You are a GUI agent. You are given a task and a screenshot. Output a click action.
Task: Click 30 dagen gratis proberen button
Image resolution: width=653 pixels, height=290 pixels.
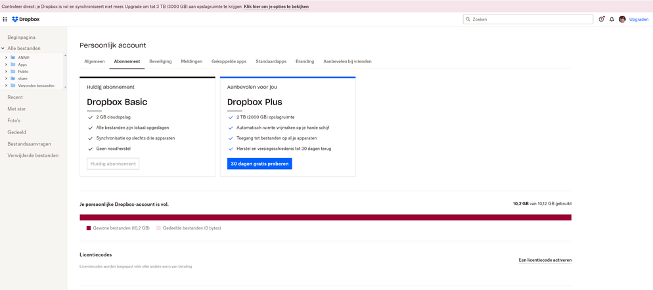tap(260, 164)
